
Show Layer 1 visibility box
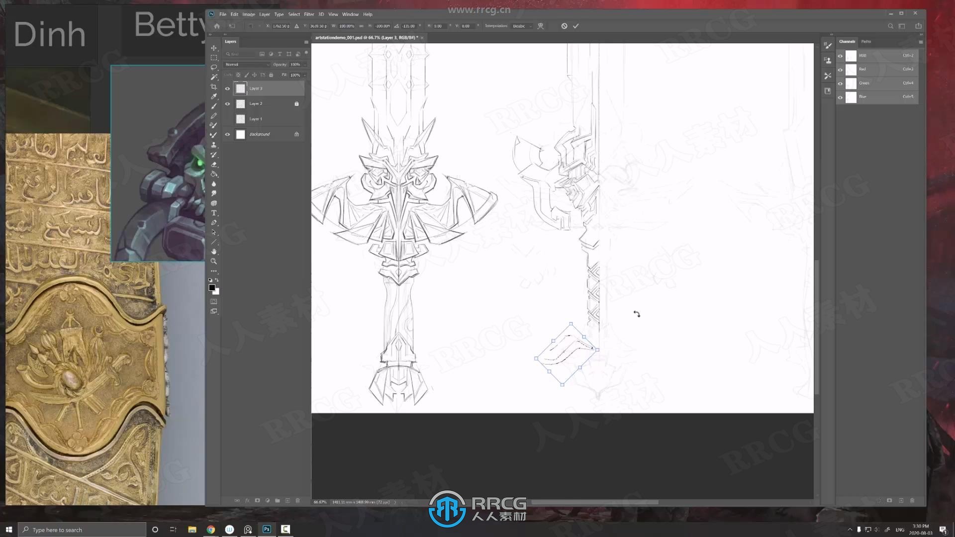click(x=227, y=119)
